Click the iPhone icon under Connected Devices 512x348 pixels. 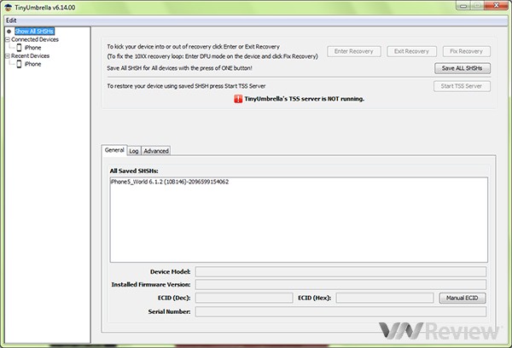pos(19,48)
